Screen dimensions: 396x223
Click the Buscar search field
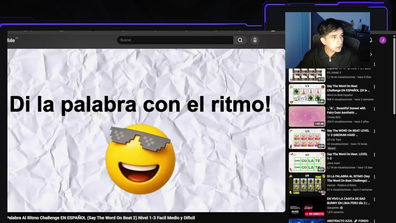tap(175, 40)
